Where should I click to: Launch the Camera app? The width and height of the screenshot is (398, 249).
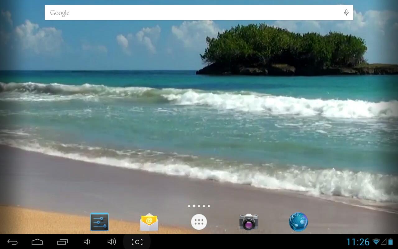click(248, 222)
